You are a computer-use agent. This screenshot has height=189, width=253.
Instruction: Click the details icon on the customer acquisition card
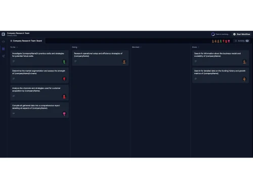click(x=14, y=96)
